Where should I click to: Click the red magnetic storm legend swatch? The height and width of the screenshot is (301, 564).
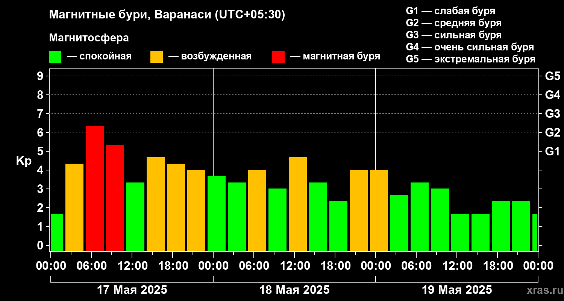pyautogui.click(x=278, y=57)
